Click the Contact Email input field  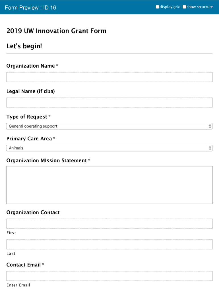click(109, 276)
